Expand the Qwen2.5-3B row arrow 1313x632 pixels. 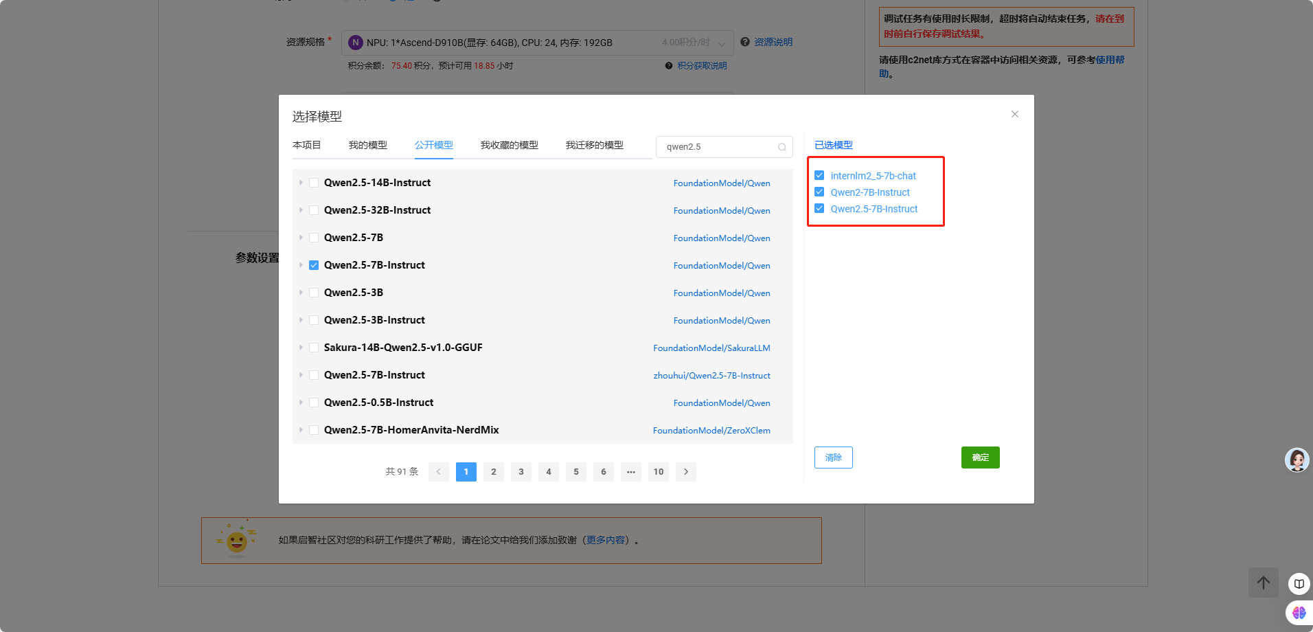[x=301, y=293]
